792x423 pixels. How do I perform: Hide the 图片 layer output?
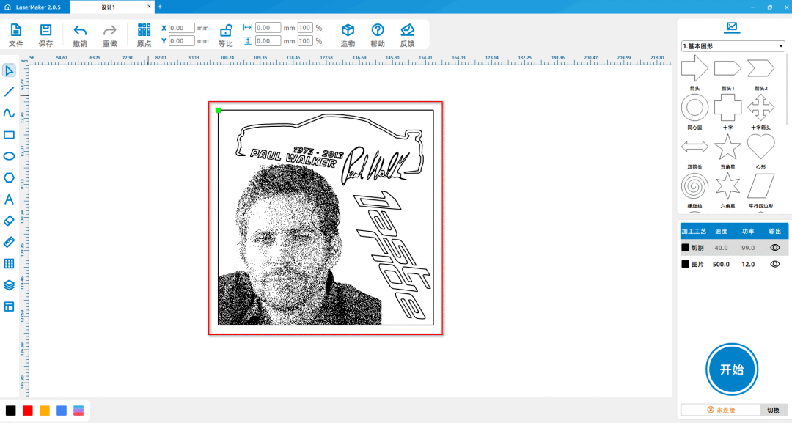pos(774,264)
